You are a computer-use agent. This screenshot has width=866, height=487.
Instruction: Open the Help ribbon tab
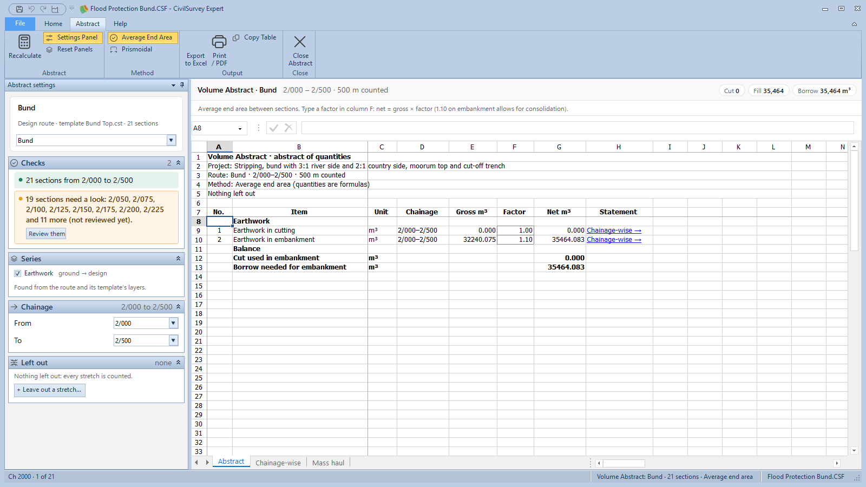(120, 24)
